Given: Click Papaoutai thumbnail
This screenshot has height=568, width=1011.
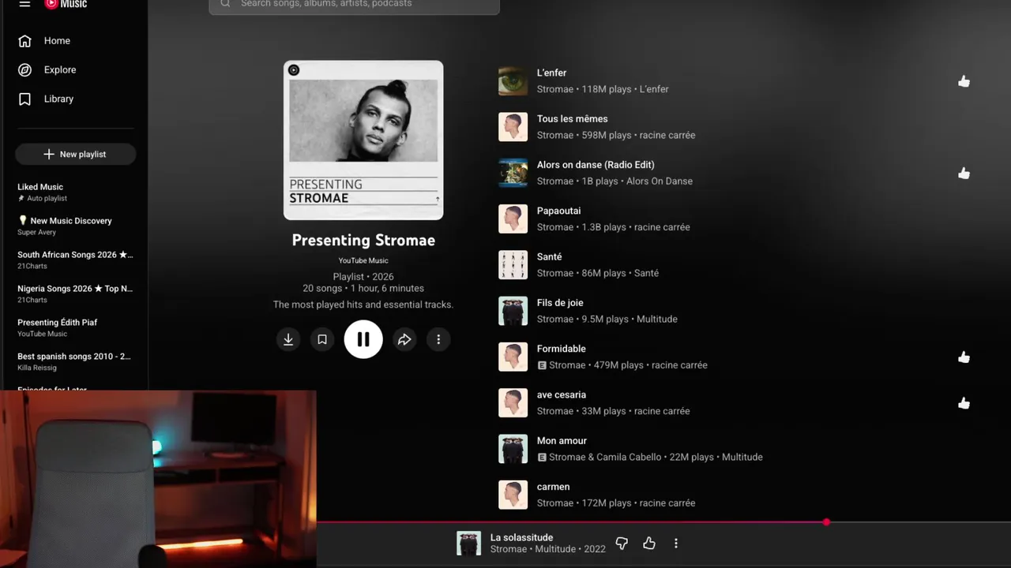Looking at the screenshot, I should click(x=513, y=219).
